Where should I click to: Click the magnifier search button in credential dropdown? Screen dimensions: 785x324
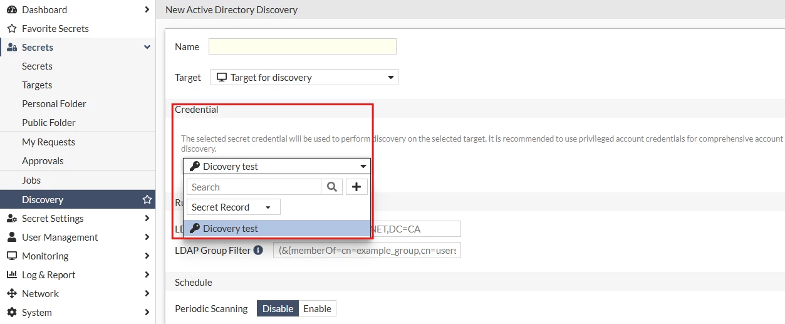(332, 187)
